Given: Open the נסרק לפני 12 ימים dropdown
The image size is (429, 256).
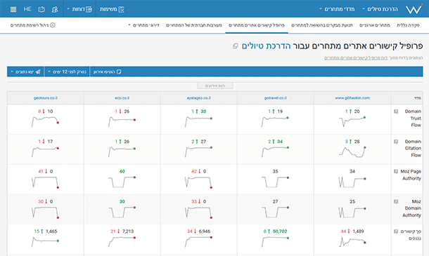Looking at the screenshot, I should [x=67, y=72].
